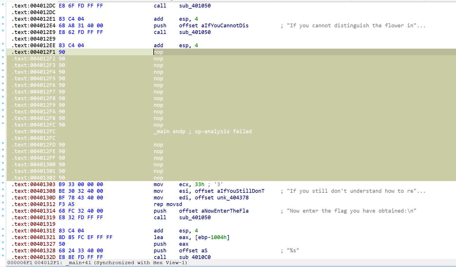
Task: Click the _main endp label
Action: [169, 131]
